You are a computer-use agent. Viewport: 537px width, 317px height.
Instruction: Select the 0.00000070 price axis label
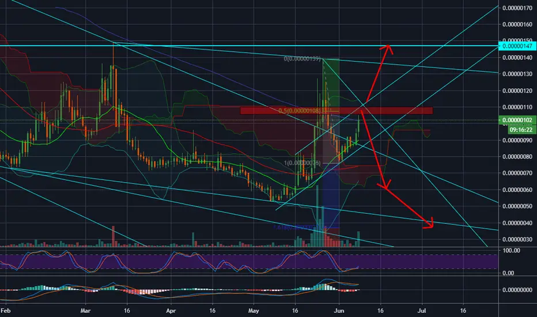(x=517, y=173)
